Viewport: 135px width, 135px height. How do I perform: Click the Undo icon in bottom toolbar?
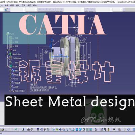(16, 130)
